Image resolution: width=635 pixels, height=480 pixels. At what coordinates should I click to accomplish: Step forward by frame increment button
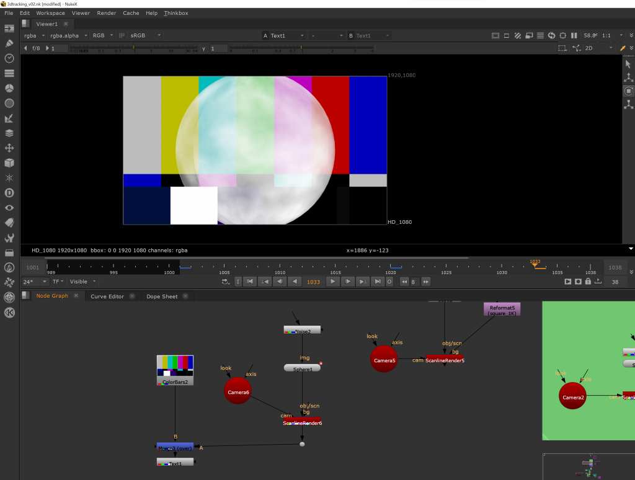pos(425,282)
